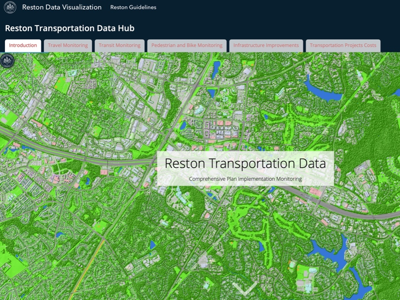
Task: Click the Reston Data Visualization header title
Action: tap(62, 7)
